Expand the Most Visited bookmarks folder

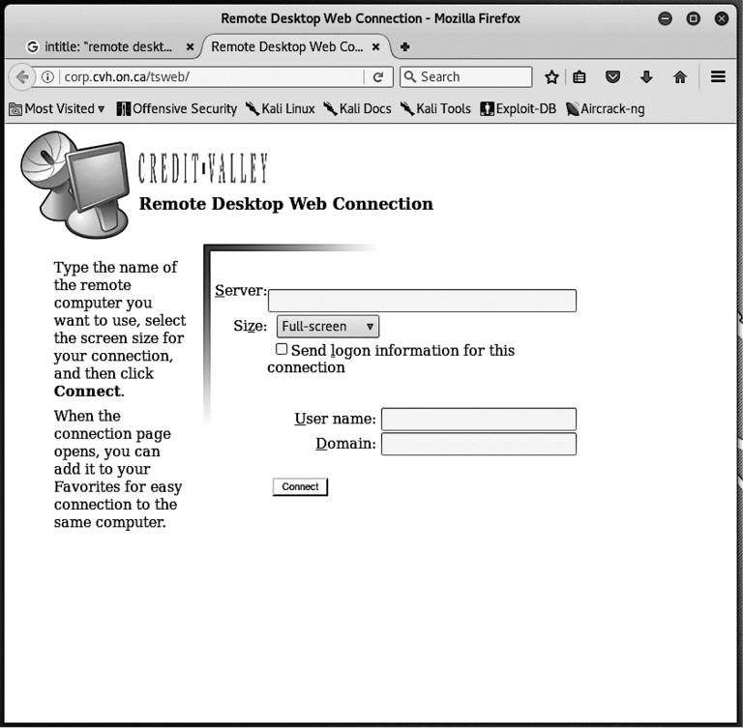click(57, 109)
